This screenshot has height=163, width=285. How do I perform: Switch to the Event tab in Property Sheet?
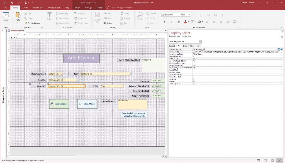(x=185, y=46)
